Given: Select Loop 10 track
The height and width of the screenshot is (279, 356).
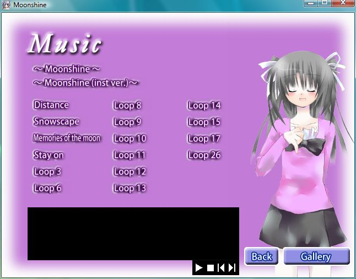Looking at the screenshot, I should point(130,138).
